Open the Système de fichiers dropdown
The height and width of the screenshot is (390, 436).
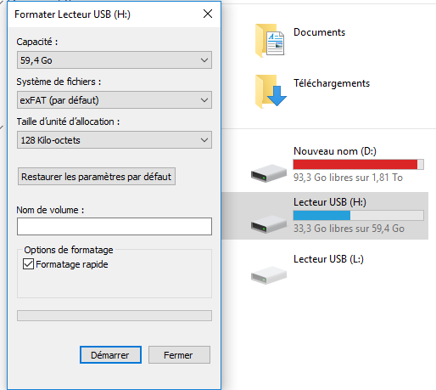[x=115, y=100]
